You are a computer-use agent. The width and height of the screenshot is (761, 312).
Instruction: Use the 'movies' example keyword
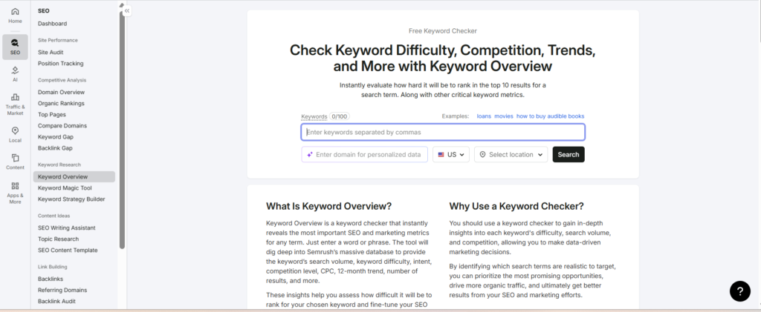[504, 116]
